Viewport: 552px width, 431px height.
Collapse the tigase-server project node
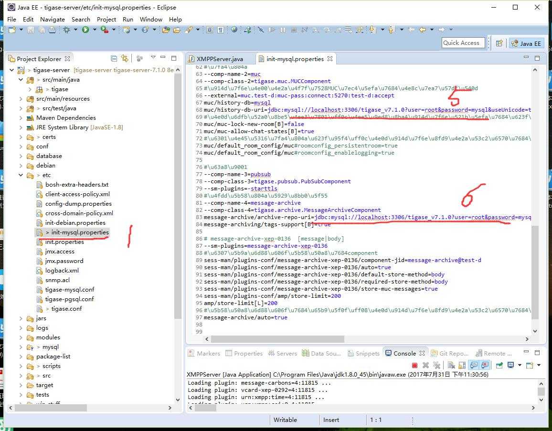point(11,70)
